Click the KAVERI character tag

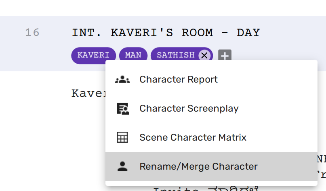click(x=93, y=55)
